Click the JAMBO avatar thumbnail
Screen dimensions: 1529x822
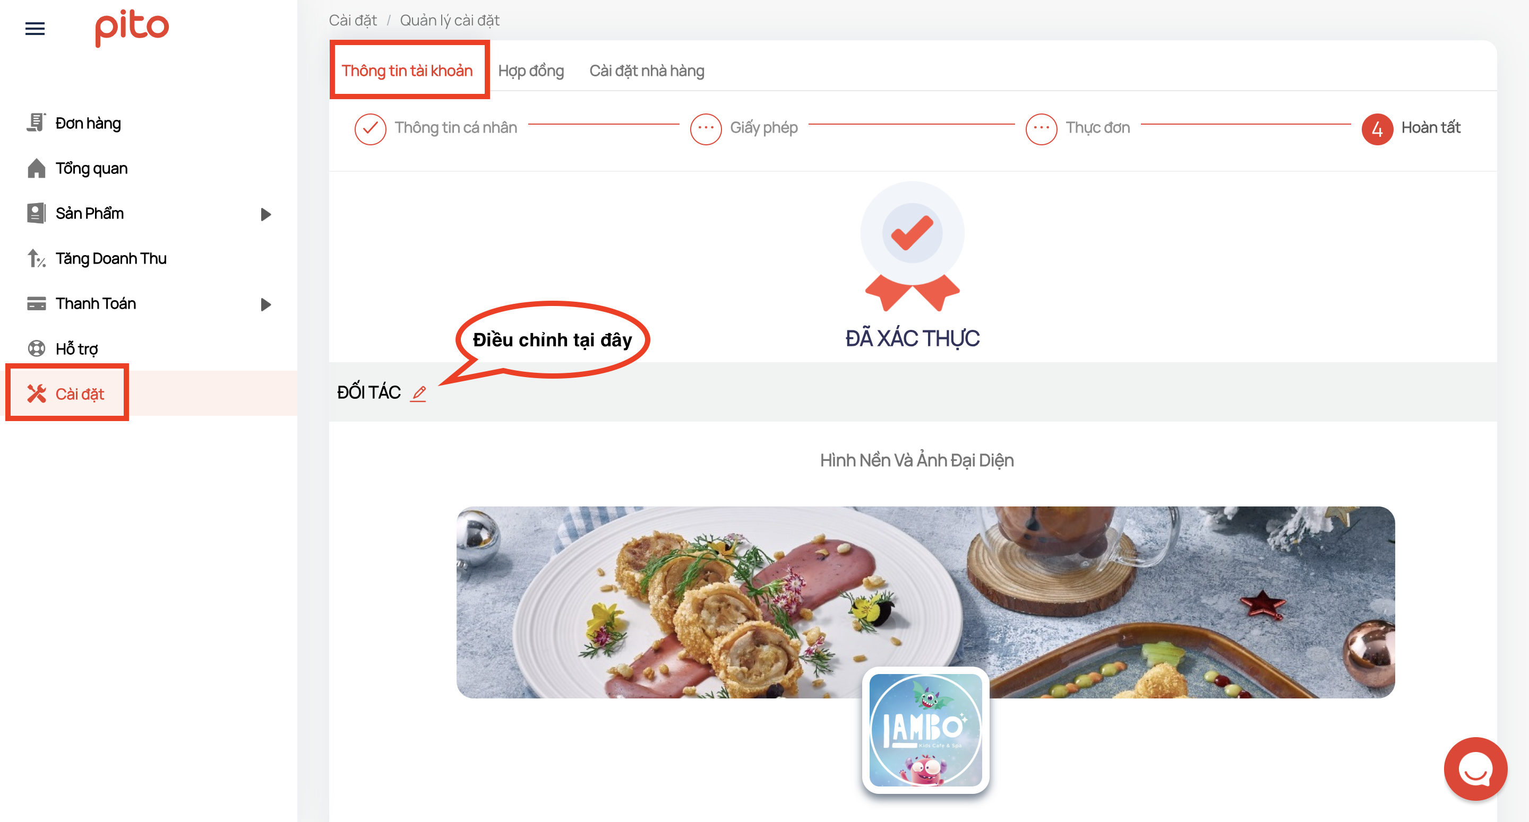pos(925,730)
